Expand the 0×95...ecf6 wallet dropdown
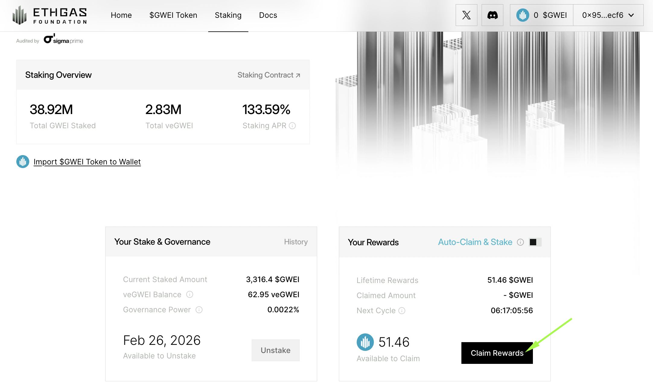The width and height of the screenshot is (653, 388). tap(608, 15)
